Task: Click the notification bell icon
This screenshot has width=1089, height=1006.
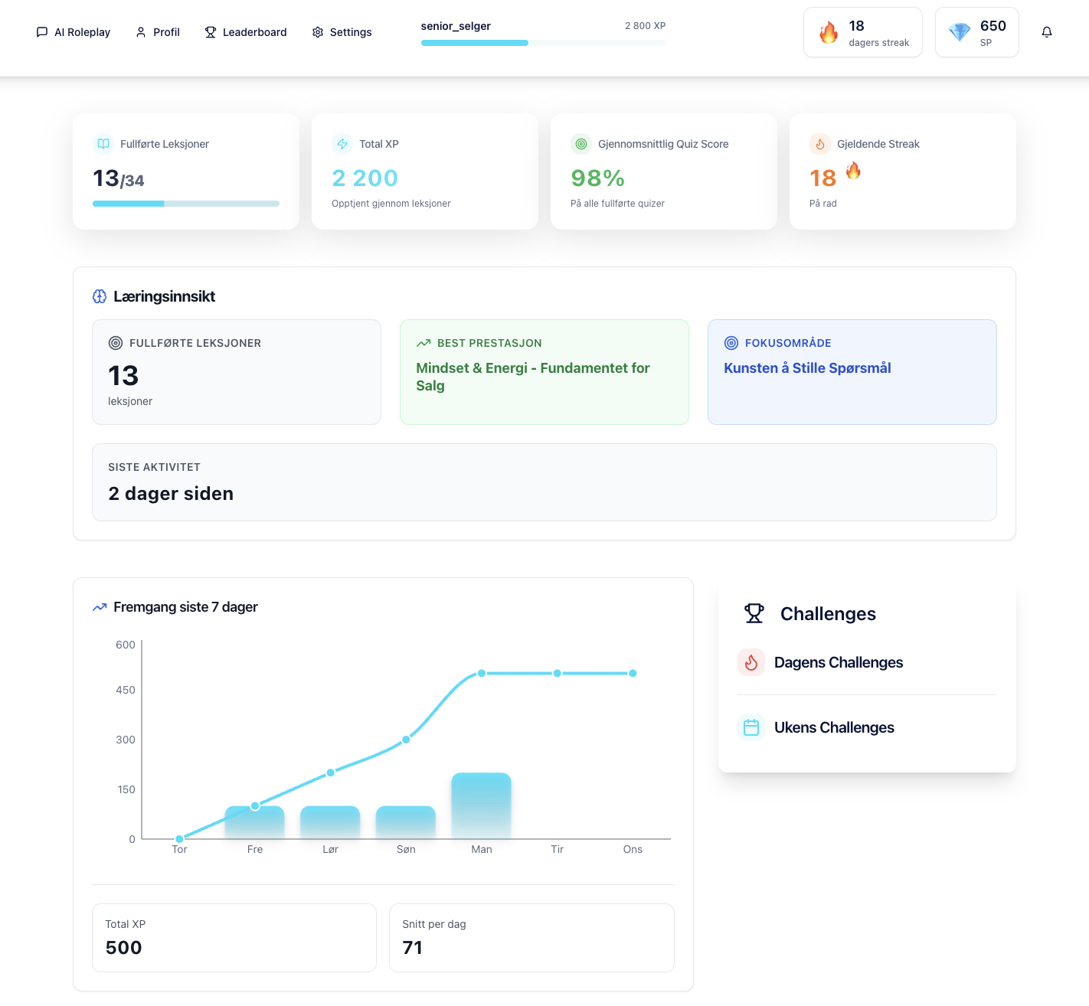Action: pyautogui.click(x=1046, y=32)
